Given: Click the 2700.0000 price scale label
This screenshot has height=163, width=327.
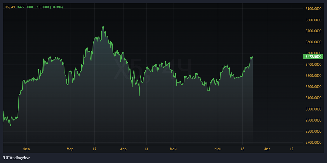Looking at the screenshot, I should (x=313, y=143).
